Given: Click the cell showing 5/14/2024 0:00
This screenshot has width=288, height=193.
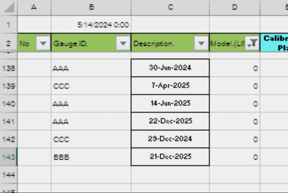Looking at the screenshot, I should tap(91, 25).
